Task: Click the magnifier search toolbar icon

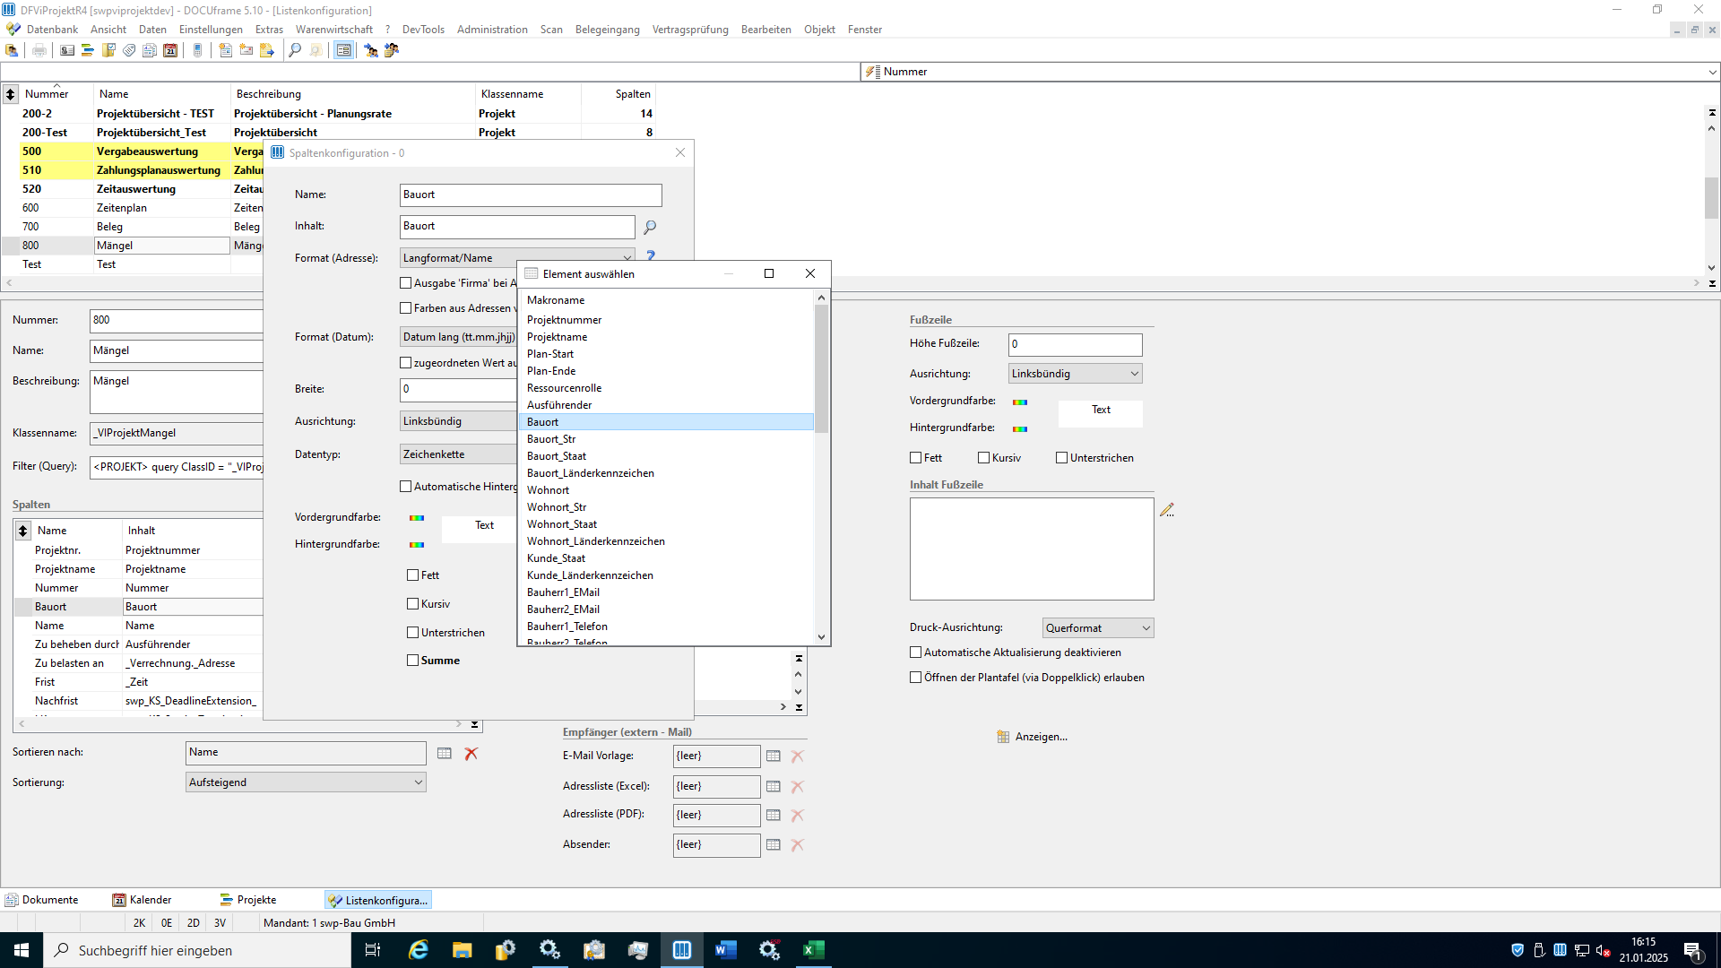Action: point(295,51)
